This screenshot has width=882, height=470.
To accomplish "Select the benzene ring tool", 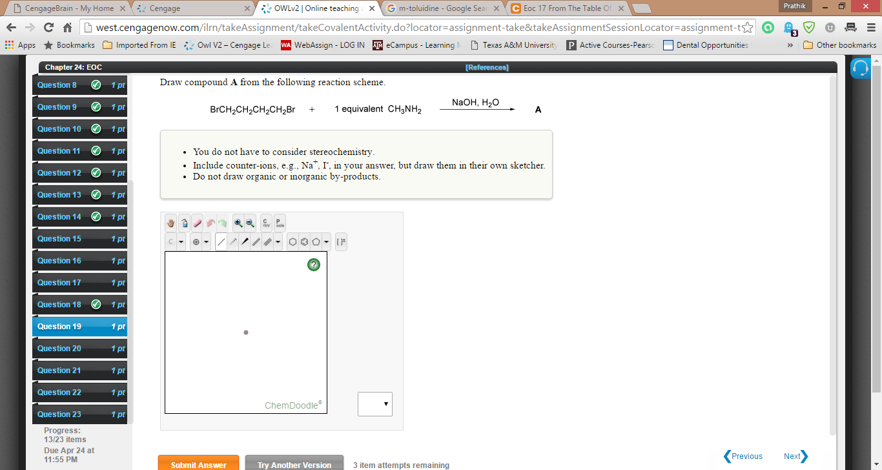I will pyautogui.click(x=305, y=242).
